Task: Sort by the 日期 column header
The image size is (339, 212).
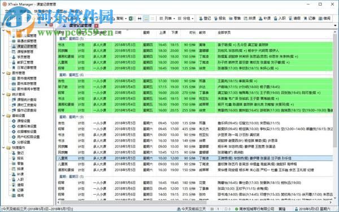Action: (x=127, y=33)
